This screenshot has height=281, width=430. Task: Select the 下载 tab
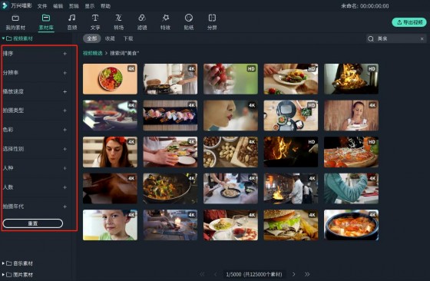pos(128,38)
